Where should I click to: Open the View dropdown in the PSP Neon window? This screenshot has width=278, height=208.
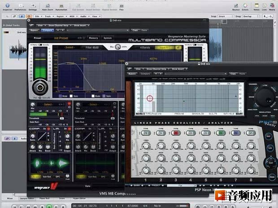pos(139,69)
